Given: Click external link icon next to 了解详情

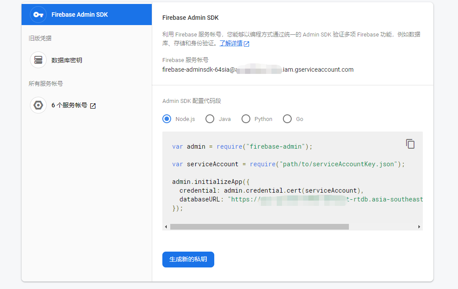Looking at the screenshot, I should [x=246, y=44].
